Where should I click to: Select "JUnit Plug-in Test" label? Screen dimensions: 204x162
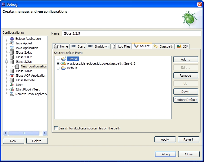[x=28, y=89]
